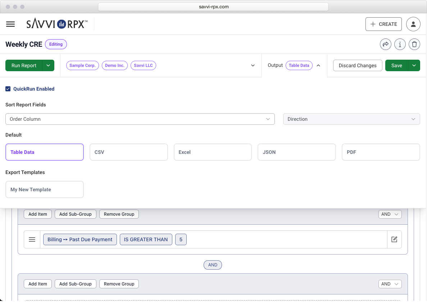Open the hamburger navigation menu
Image resolution: width=427 pixels, height=302 pixels.
(x=10, y=24)
